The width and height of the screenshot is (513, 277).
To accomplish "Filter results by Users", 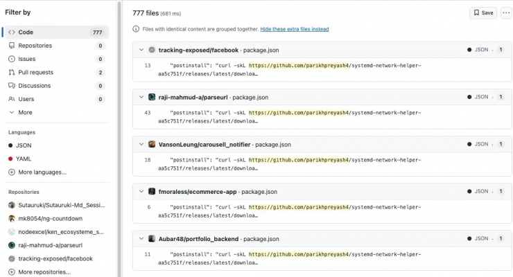I will tap(57, 99).
